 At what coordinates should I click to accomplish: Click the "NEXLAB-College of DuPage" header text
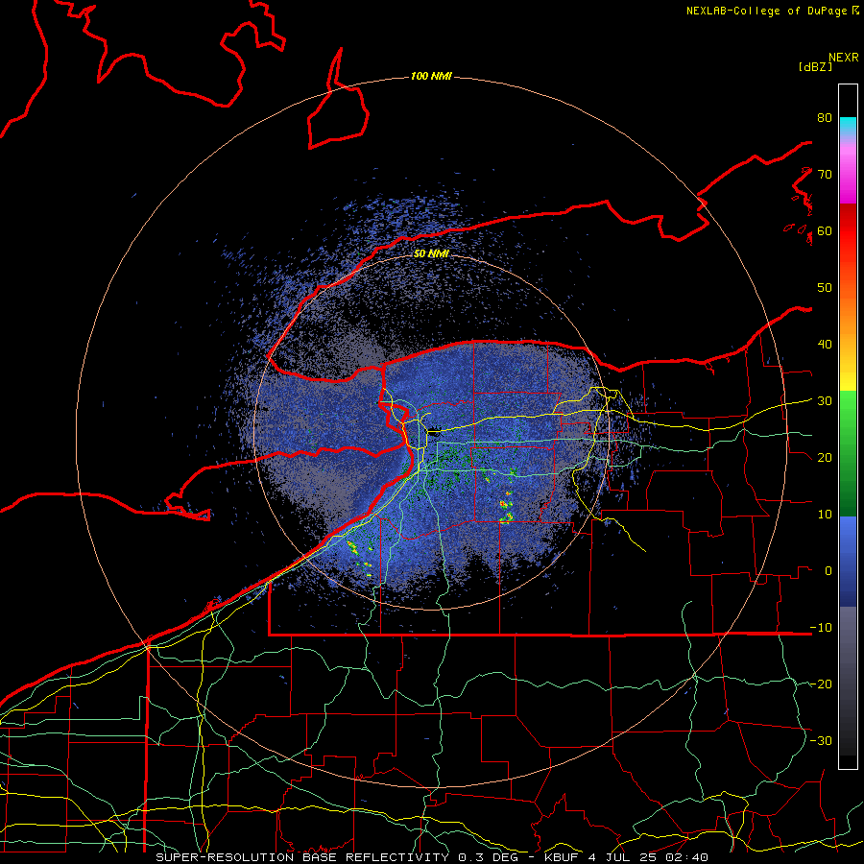tap(766, 11)
